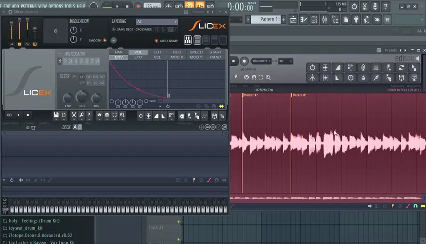The width and height of the screenshot is (426, 244).
Task: Click the Edison fade out tool
Action: coord(338,78)
